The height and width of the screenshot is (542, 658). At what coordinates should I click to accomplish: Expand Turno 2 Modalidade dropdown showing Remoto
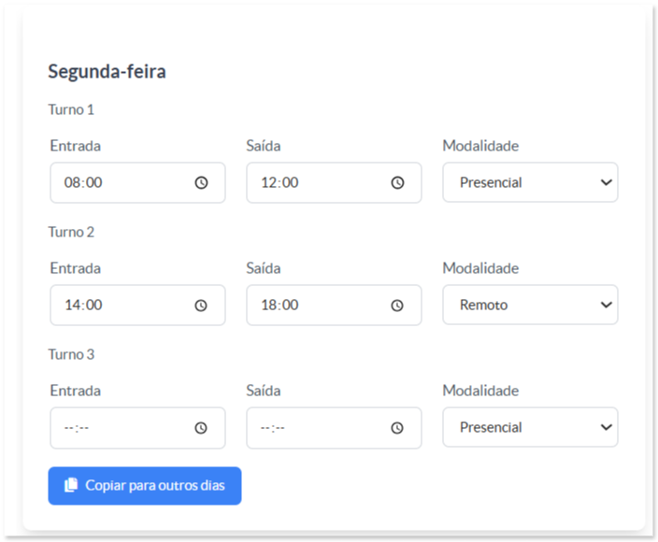pyautogui.click(x=530, y=305)
